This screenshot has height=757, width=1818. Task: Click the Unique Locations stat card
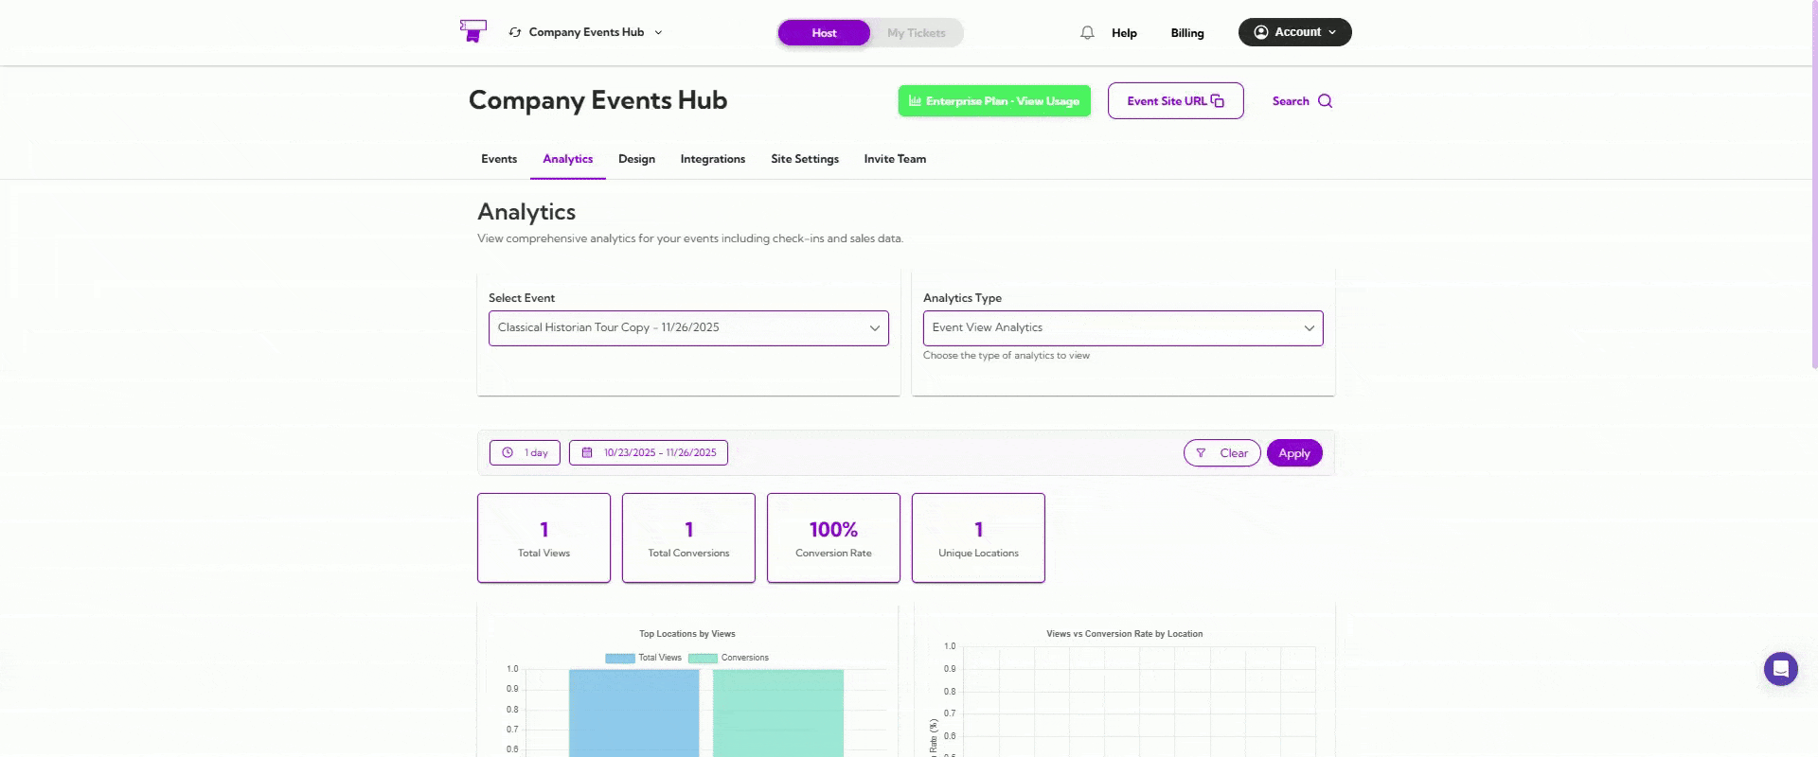pos(978,537)
